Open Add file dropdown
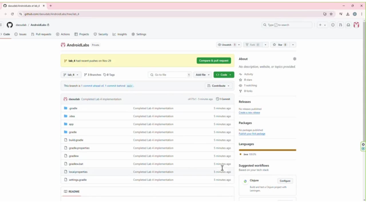This screenshot has width=366, height=206. point(203,75)
